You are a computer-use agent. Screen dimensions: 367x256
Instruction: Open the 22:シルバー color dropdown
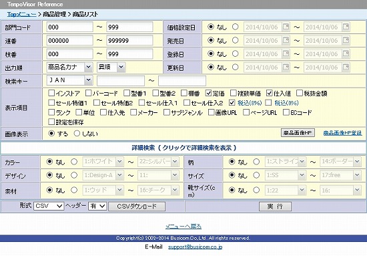click(x=158, y=162)
